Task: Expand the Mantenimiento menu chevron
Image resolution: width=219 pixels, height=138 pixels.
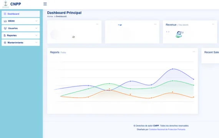Action: click(36, 43)
